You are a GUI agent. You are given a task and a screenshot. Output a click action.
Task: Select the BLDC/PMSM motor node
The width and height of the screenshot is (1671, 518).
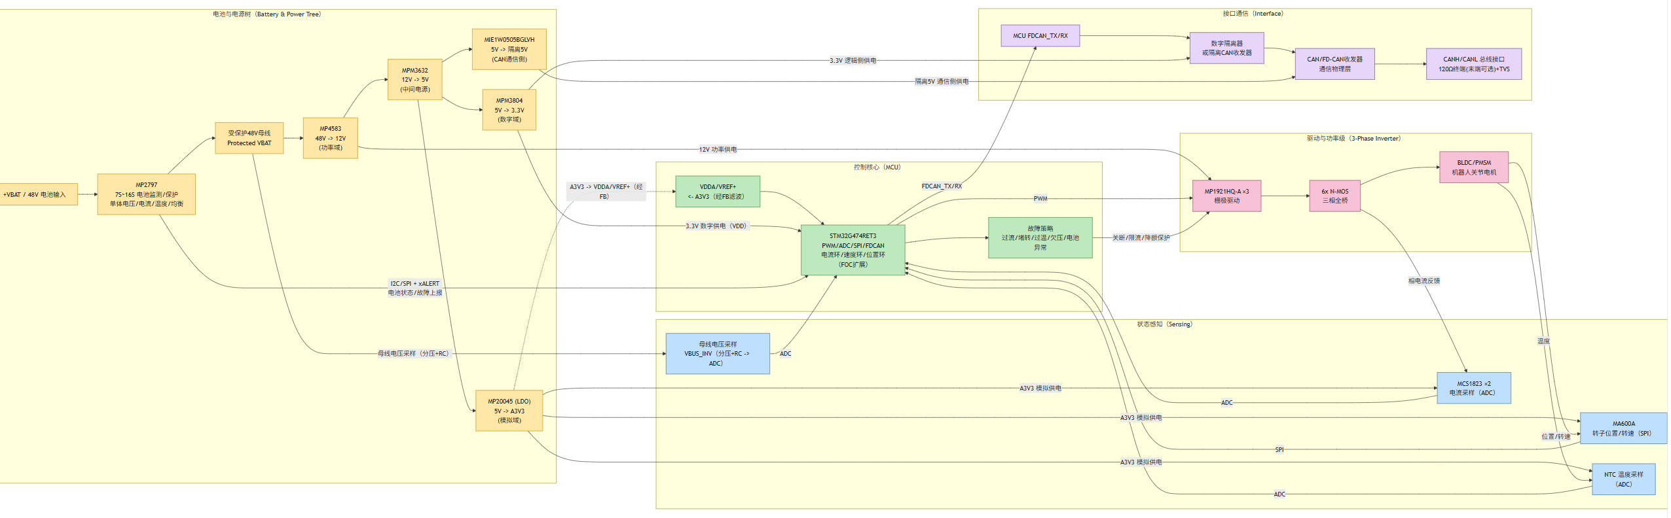1473,167
